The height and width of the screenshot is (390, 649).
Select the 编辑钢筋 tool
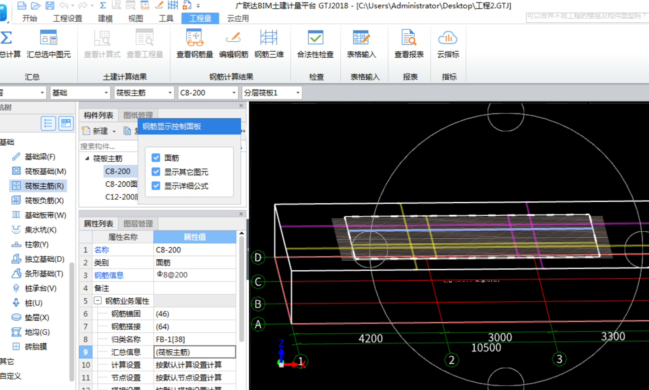click(x=233, y=44)
